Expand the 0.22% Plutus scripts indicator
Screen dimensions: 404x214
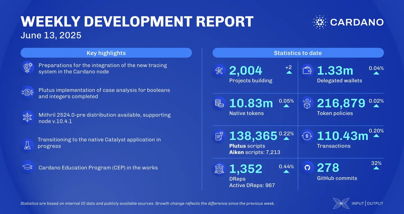(x=286, y=138)
